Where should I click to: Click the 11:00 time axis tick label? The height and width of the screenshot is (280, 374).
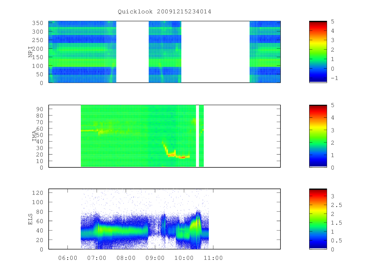coord(213,258)
